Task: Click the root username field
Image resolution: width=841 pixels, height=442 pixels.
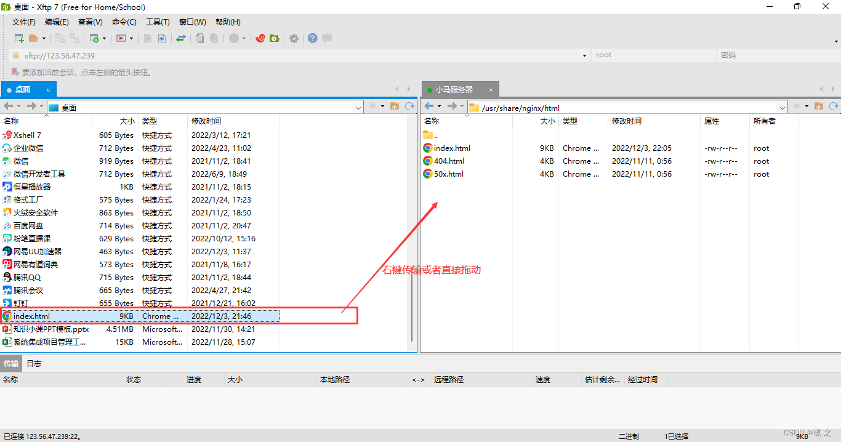Action: coord(654,55)
